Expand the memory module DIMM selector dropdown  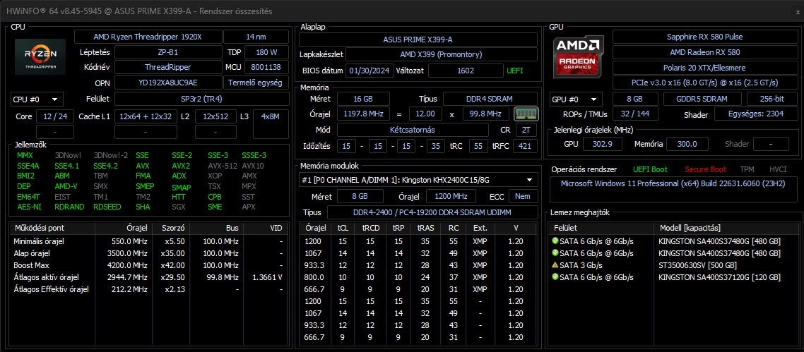(418, 180)
